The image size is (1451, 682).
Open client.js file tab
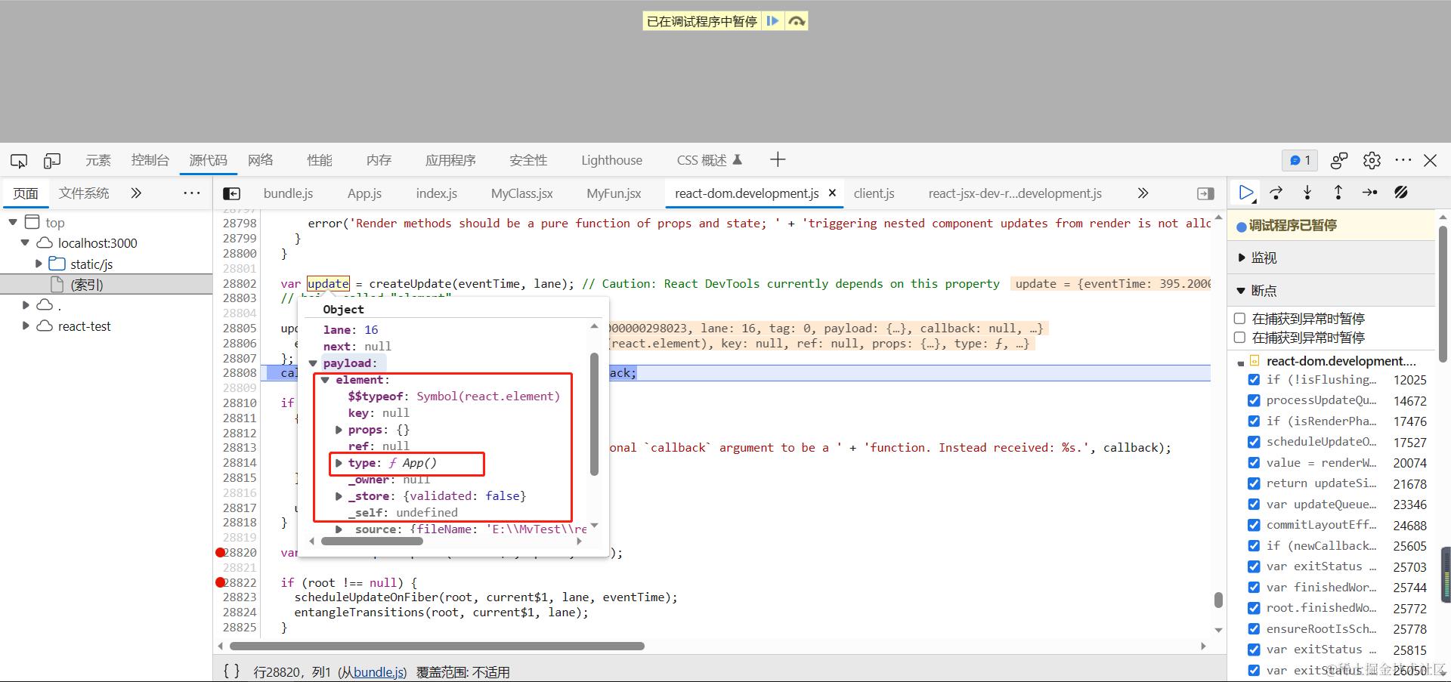pos(874,193)
